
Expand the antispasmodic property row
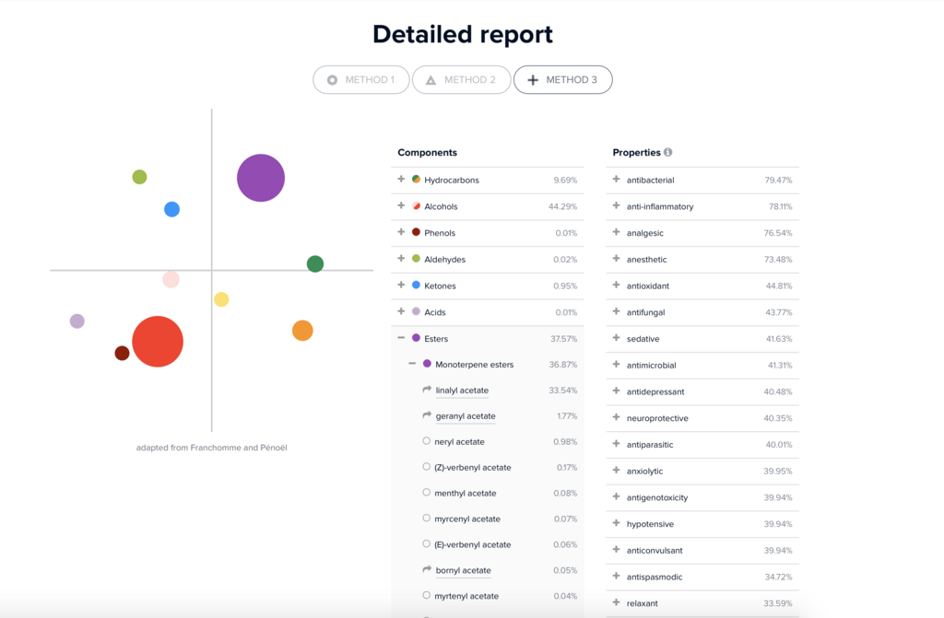(616, 577)
